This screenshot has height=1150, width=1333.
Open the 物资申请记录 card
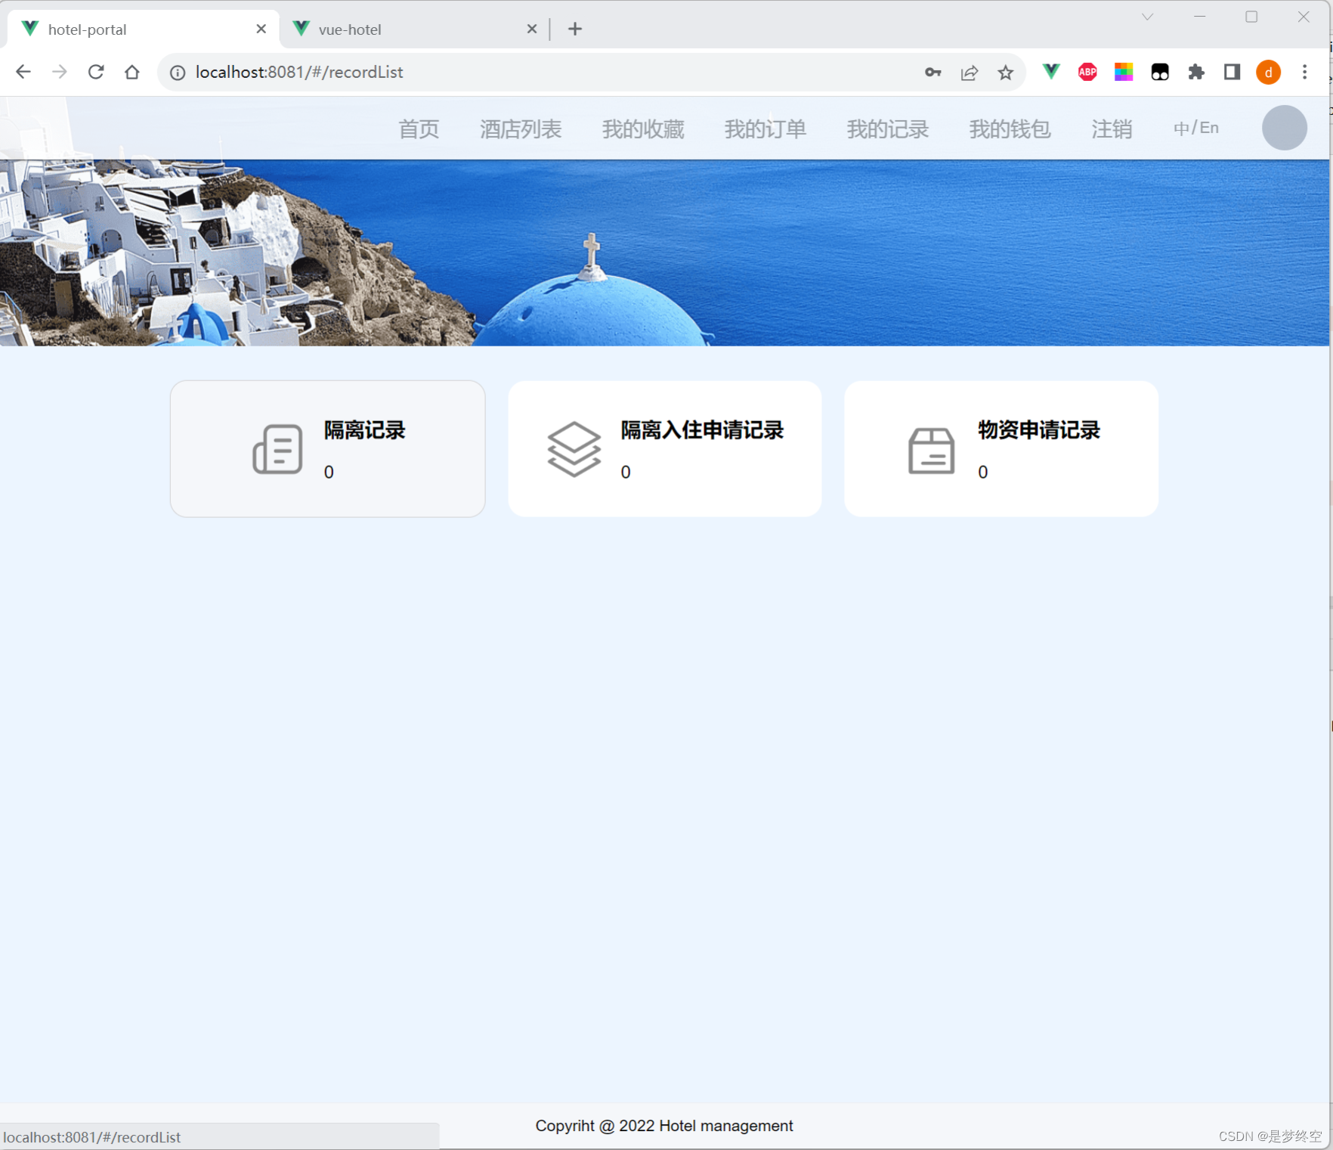[x=1001, y=448]
